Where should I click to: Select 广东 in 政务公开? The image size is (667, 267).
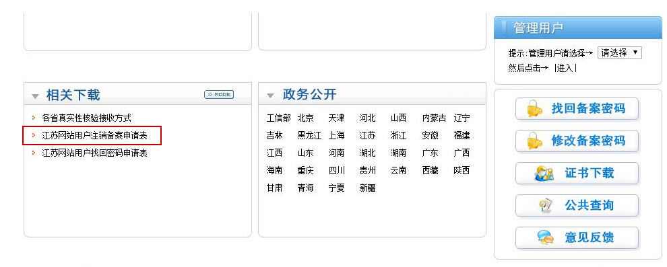[430, 153]
